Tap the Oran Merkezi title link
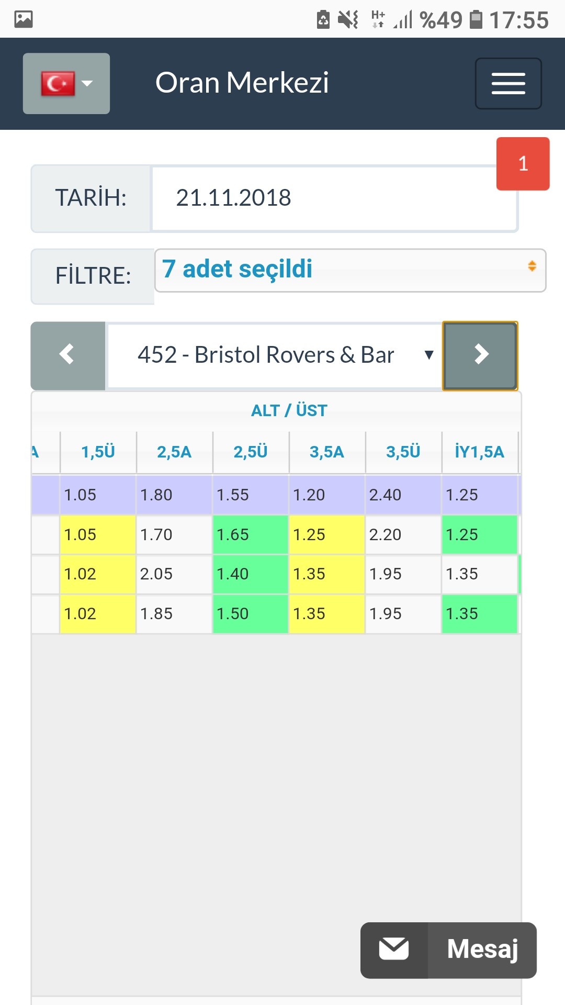The height and width of the screenshot is (1005, 565). coord(242,83)
